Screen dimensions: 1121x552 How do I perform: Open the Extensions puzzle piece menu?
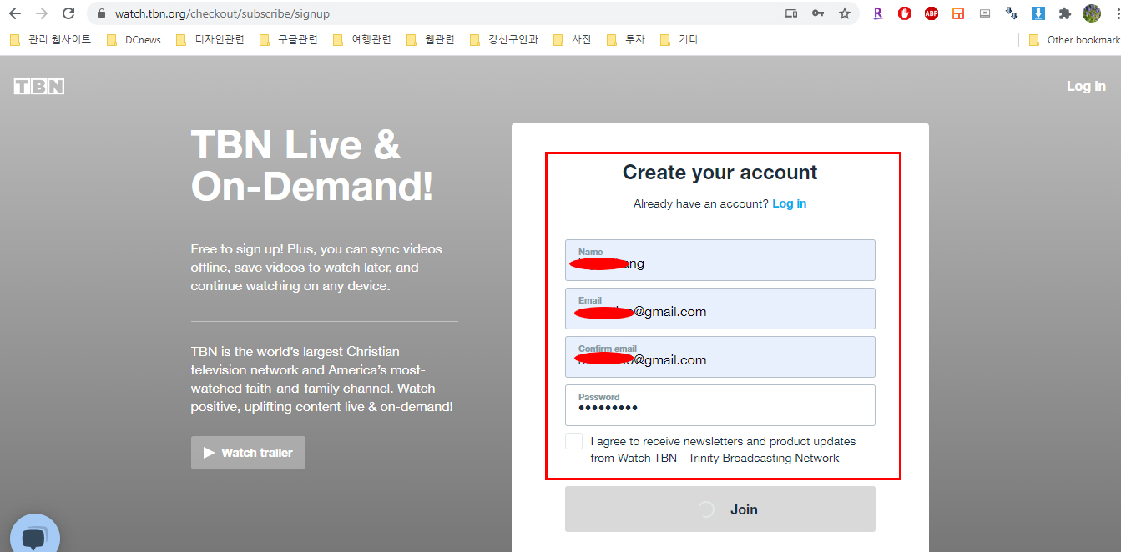(1064, 13)
